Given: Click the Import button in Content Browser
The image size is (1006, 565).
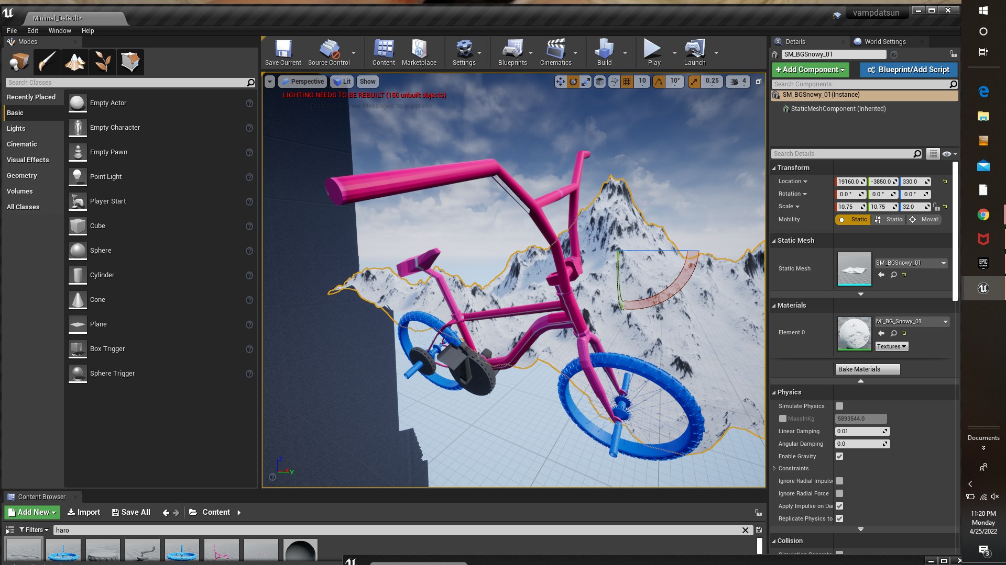Looking at the screenshot, I should tap(84, 512).
